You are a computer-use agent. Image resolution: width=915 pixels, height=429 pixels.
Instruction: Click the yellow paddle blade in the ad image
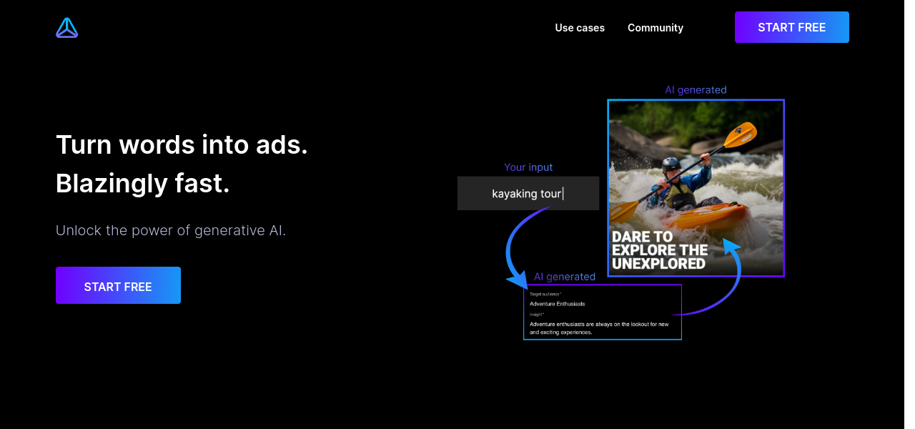click(x=742, y=134)
